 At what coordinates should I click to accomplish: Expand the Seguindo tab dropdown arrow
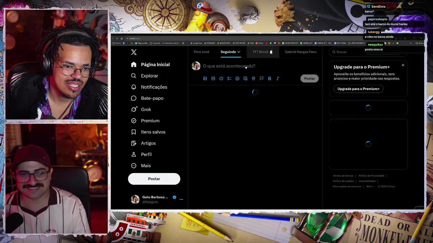point(238,52)
